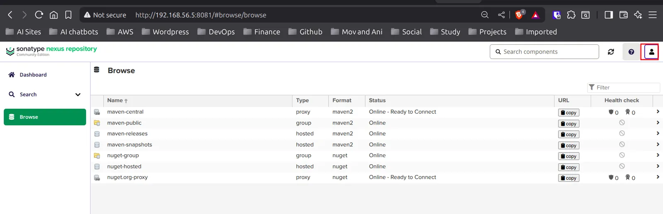
Task: Sort by the Type column header
Action: pyautogui.click(x=310, y=100)
